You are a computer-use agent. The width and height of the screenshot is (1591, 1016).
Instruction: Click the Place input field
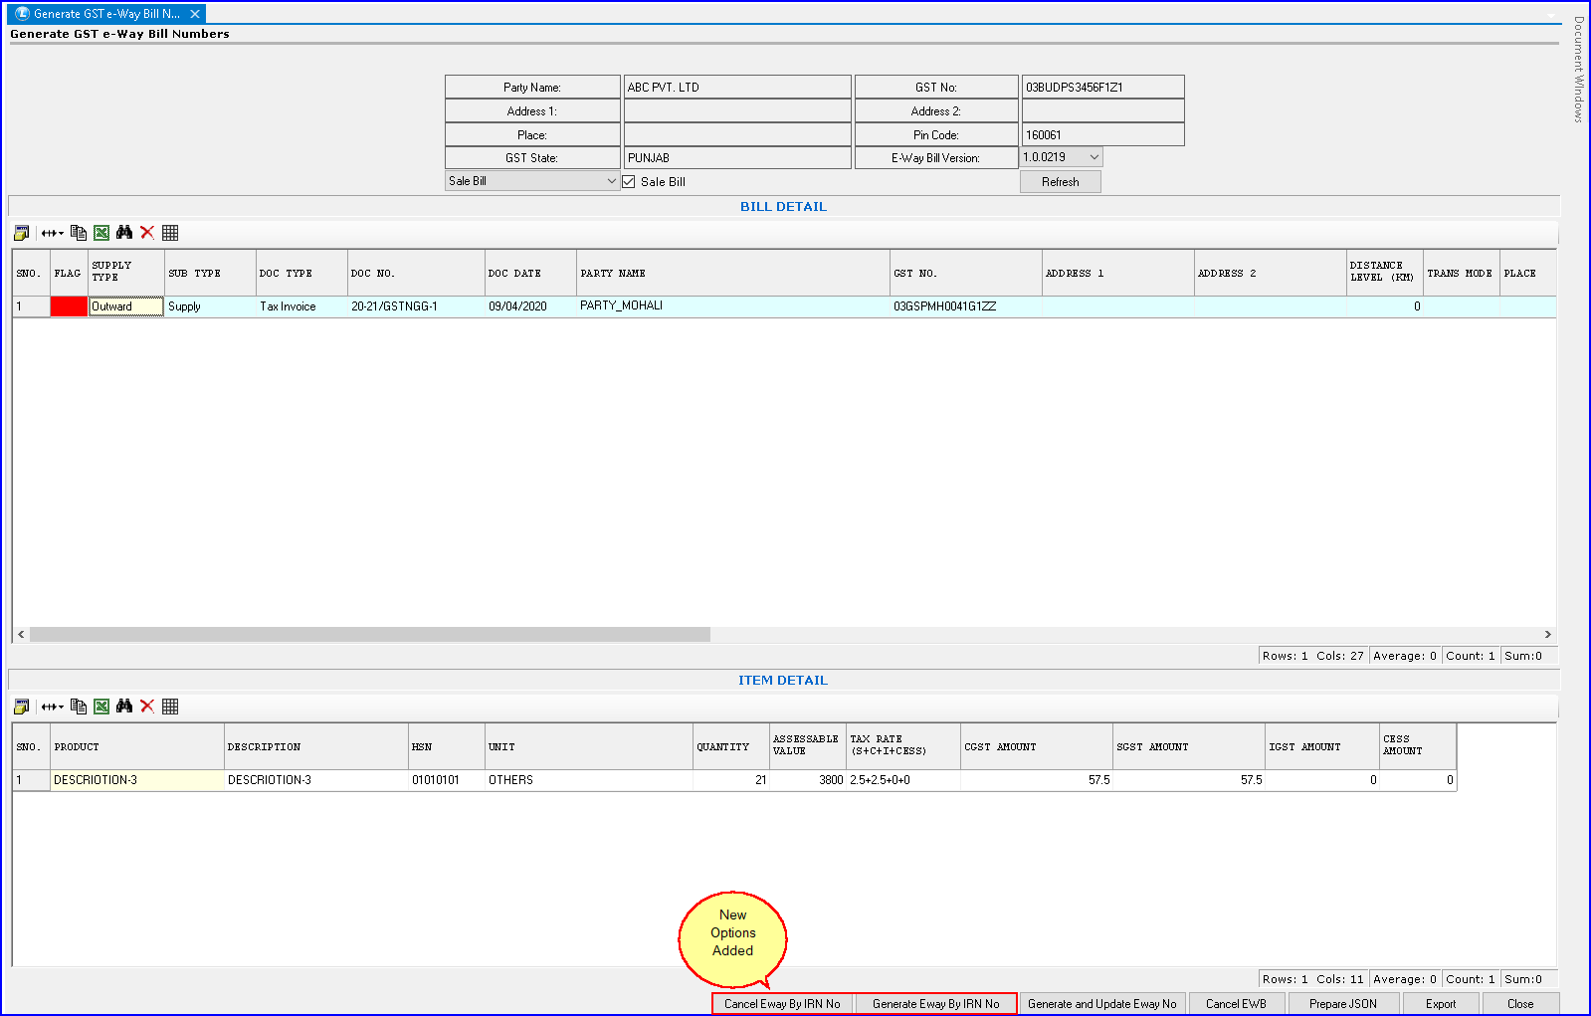point(737,134)
